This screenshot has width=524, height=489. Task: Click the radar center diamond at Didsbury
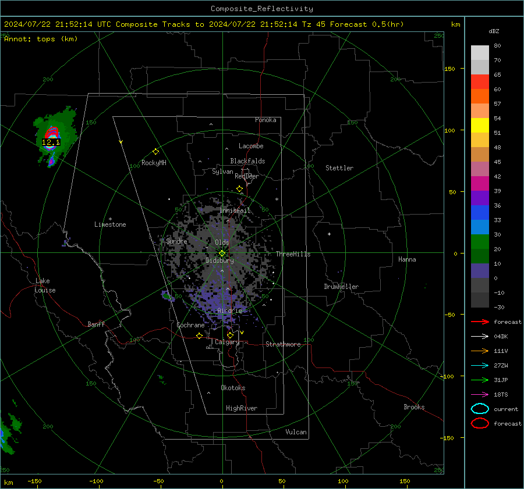(x=222, y=254)
